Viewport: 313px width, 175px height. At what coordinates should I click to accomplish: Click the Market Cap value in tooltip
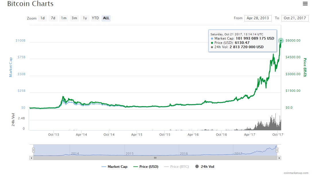(255, 38)
